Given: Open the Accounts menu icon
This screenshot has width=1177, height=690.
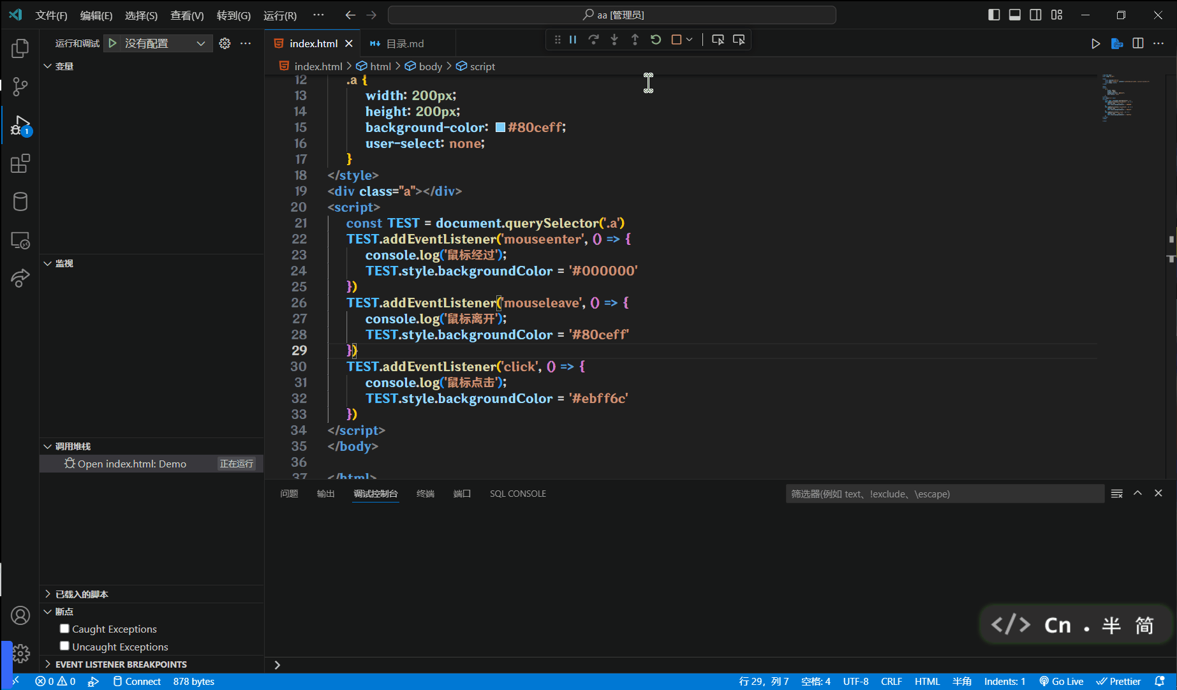Looking at the screenshot, I should [20, 615].
